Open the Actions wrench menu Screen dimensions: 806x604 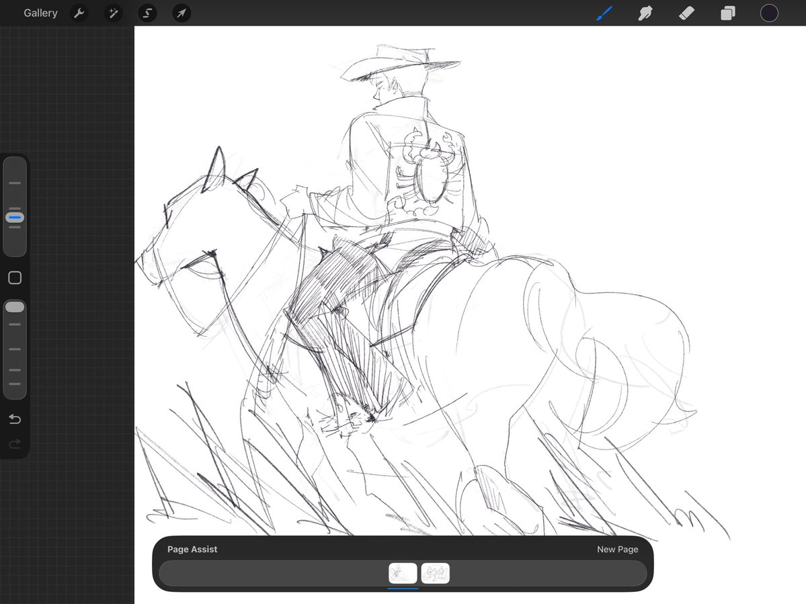[79, 13]
